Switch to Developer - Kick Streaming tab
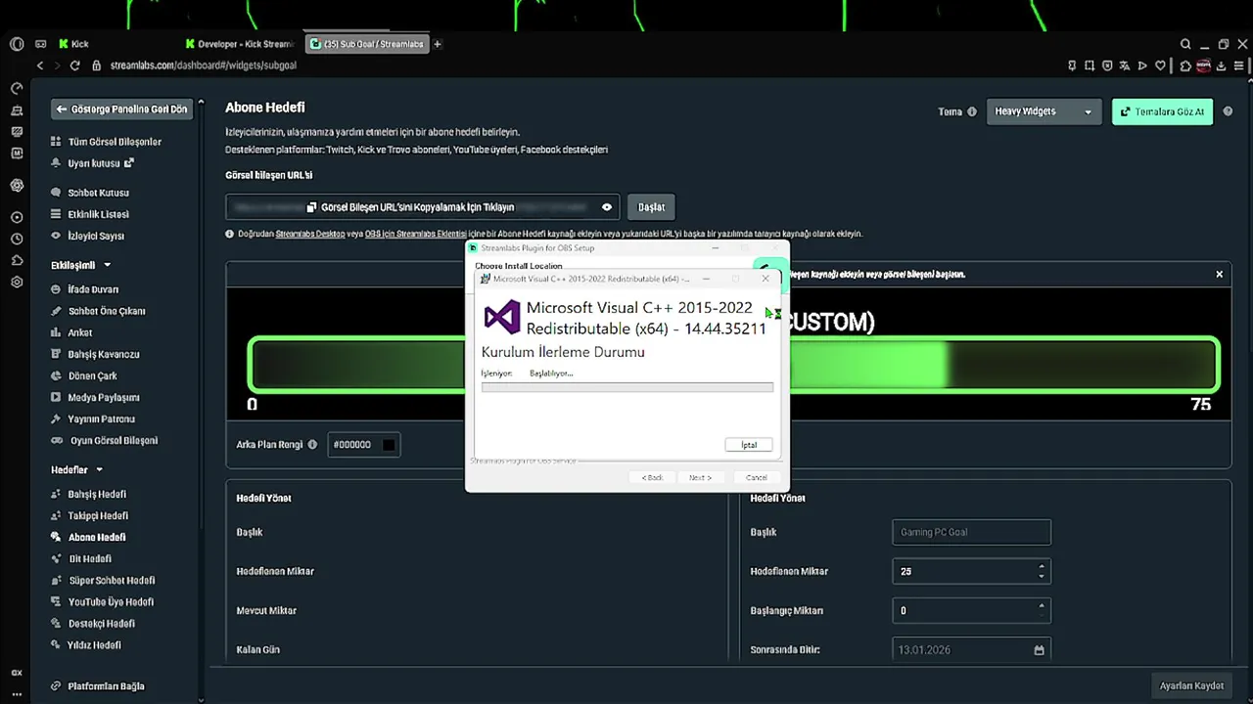 pos(240,44)
